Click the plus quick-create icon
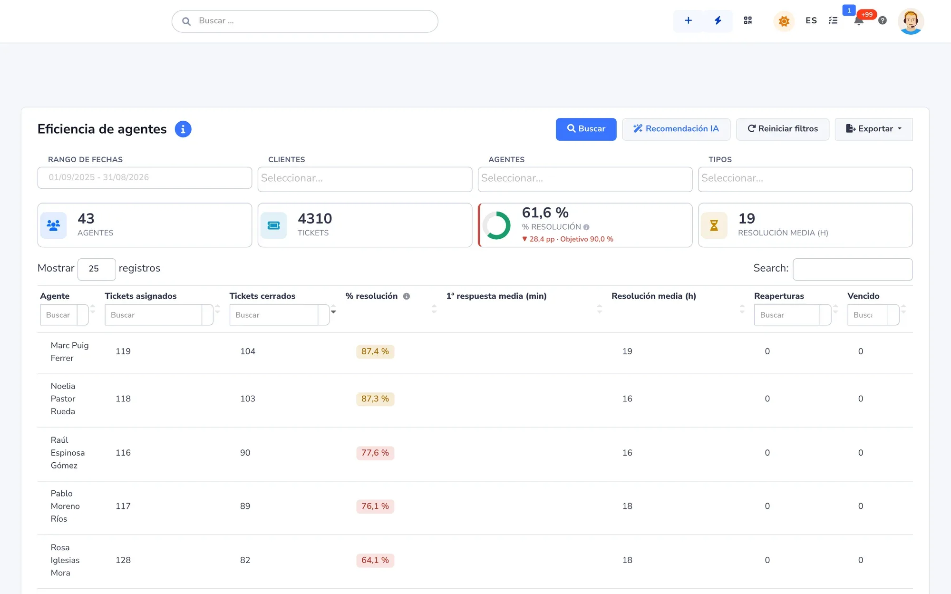 [688, 20]
